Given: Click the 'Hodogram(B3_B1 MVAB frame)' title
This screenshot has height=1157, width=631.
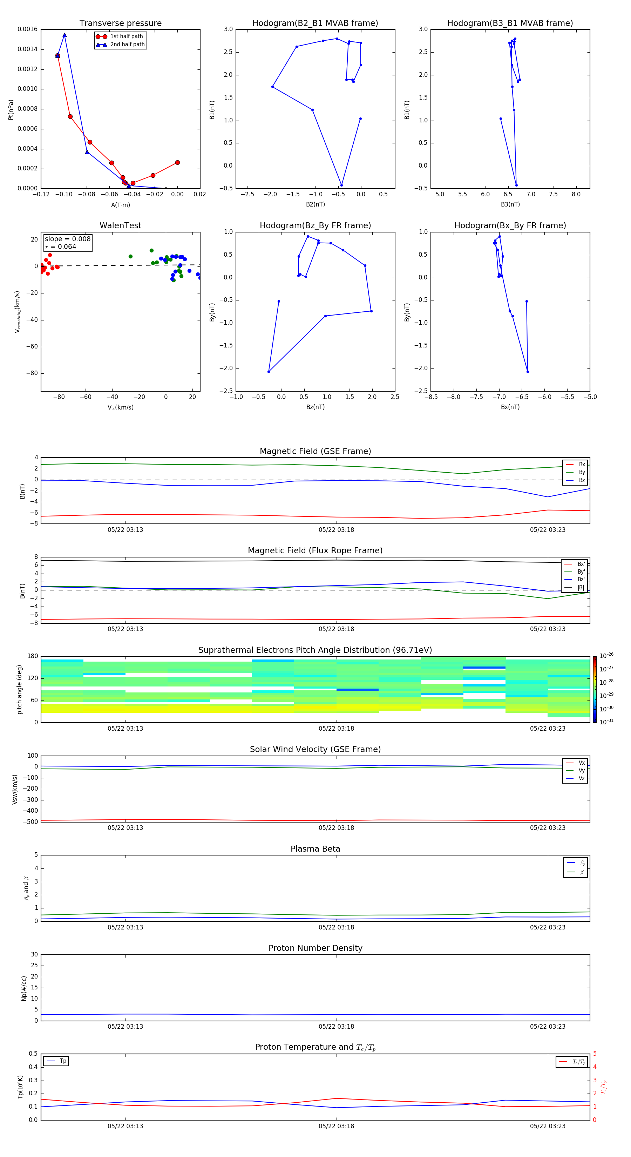Looking at the screenshot, I should tap(510, 23).
